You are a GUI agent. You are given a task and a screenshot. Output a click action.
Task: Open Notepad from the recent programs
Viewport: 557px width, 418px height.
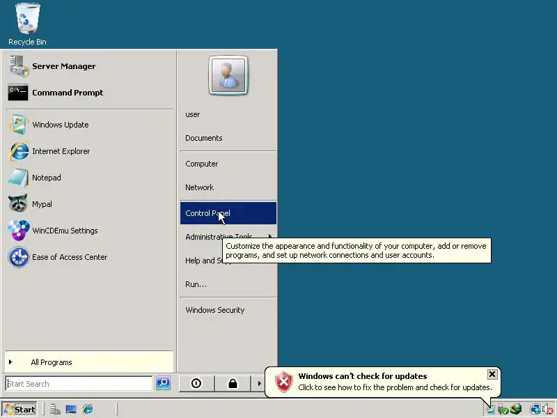[89, 178]
